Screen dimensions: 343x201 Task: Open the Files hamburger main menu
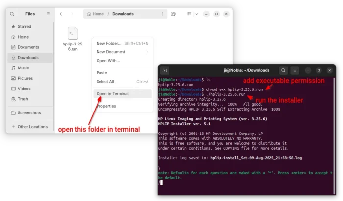point(48,14)
